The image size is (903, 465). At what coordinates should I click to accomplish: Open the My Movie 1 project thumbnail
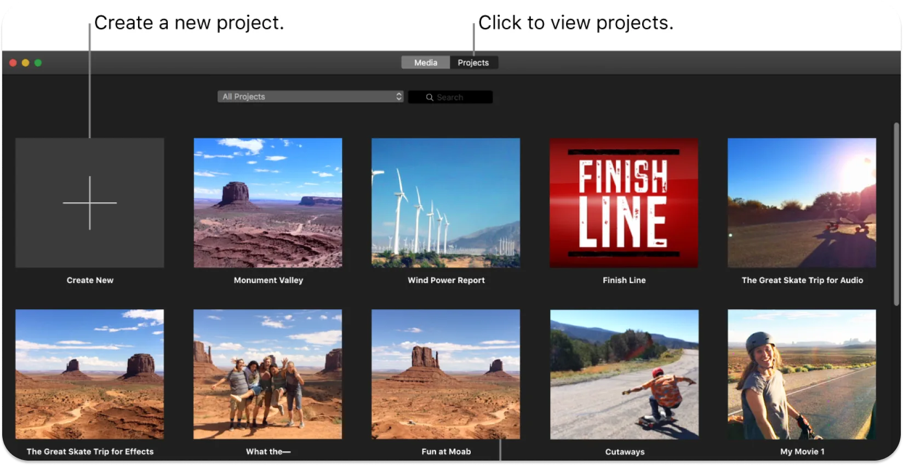point(802,374)
